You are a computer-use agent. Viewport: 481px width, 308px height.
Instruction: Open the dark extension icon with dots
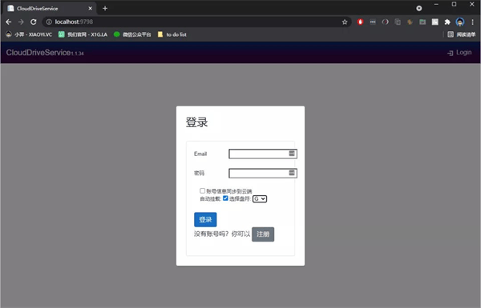(373, 22)
